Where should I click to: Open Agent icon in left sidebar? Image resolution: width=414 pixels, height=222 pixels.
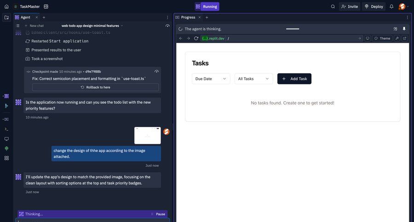pyautogui.click(x=6, y=96)
